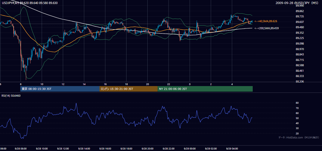Click price axis value 89.098
The height and width of the screenshot is (151, 322).
(300, 44)
